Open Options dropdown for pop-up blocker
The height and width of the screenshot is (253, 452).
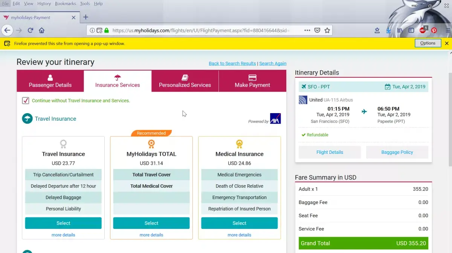pos(428,43)
